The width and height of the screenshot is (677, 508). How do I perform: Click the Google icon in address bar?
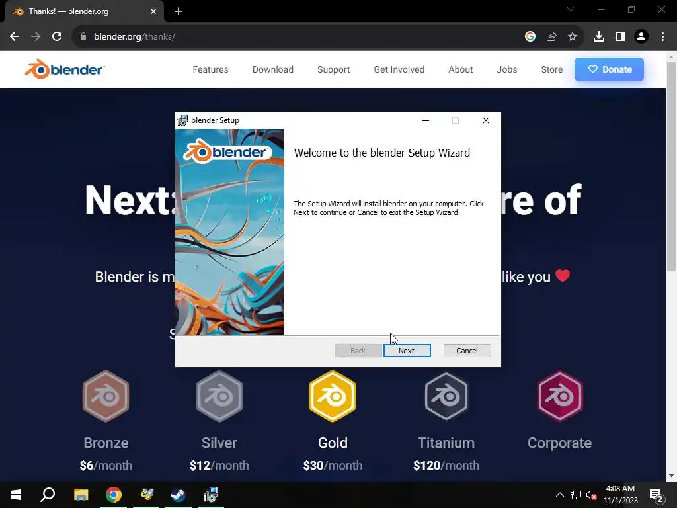(530, 37)
